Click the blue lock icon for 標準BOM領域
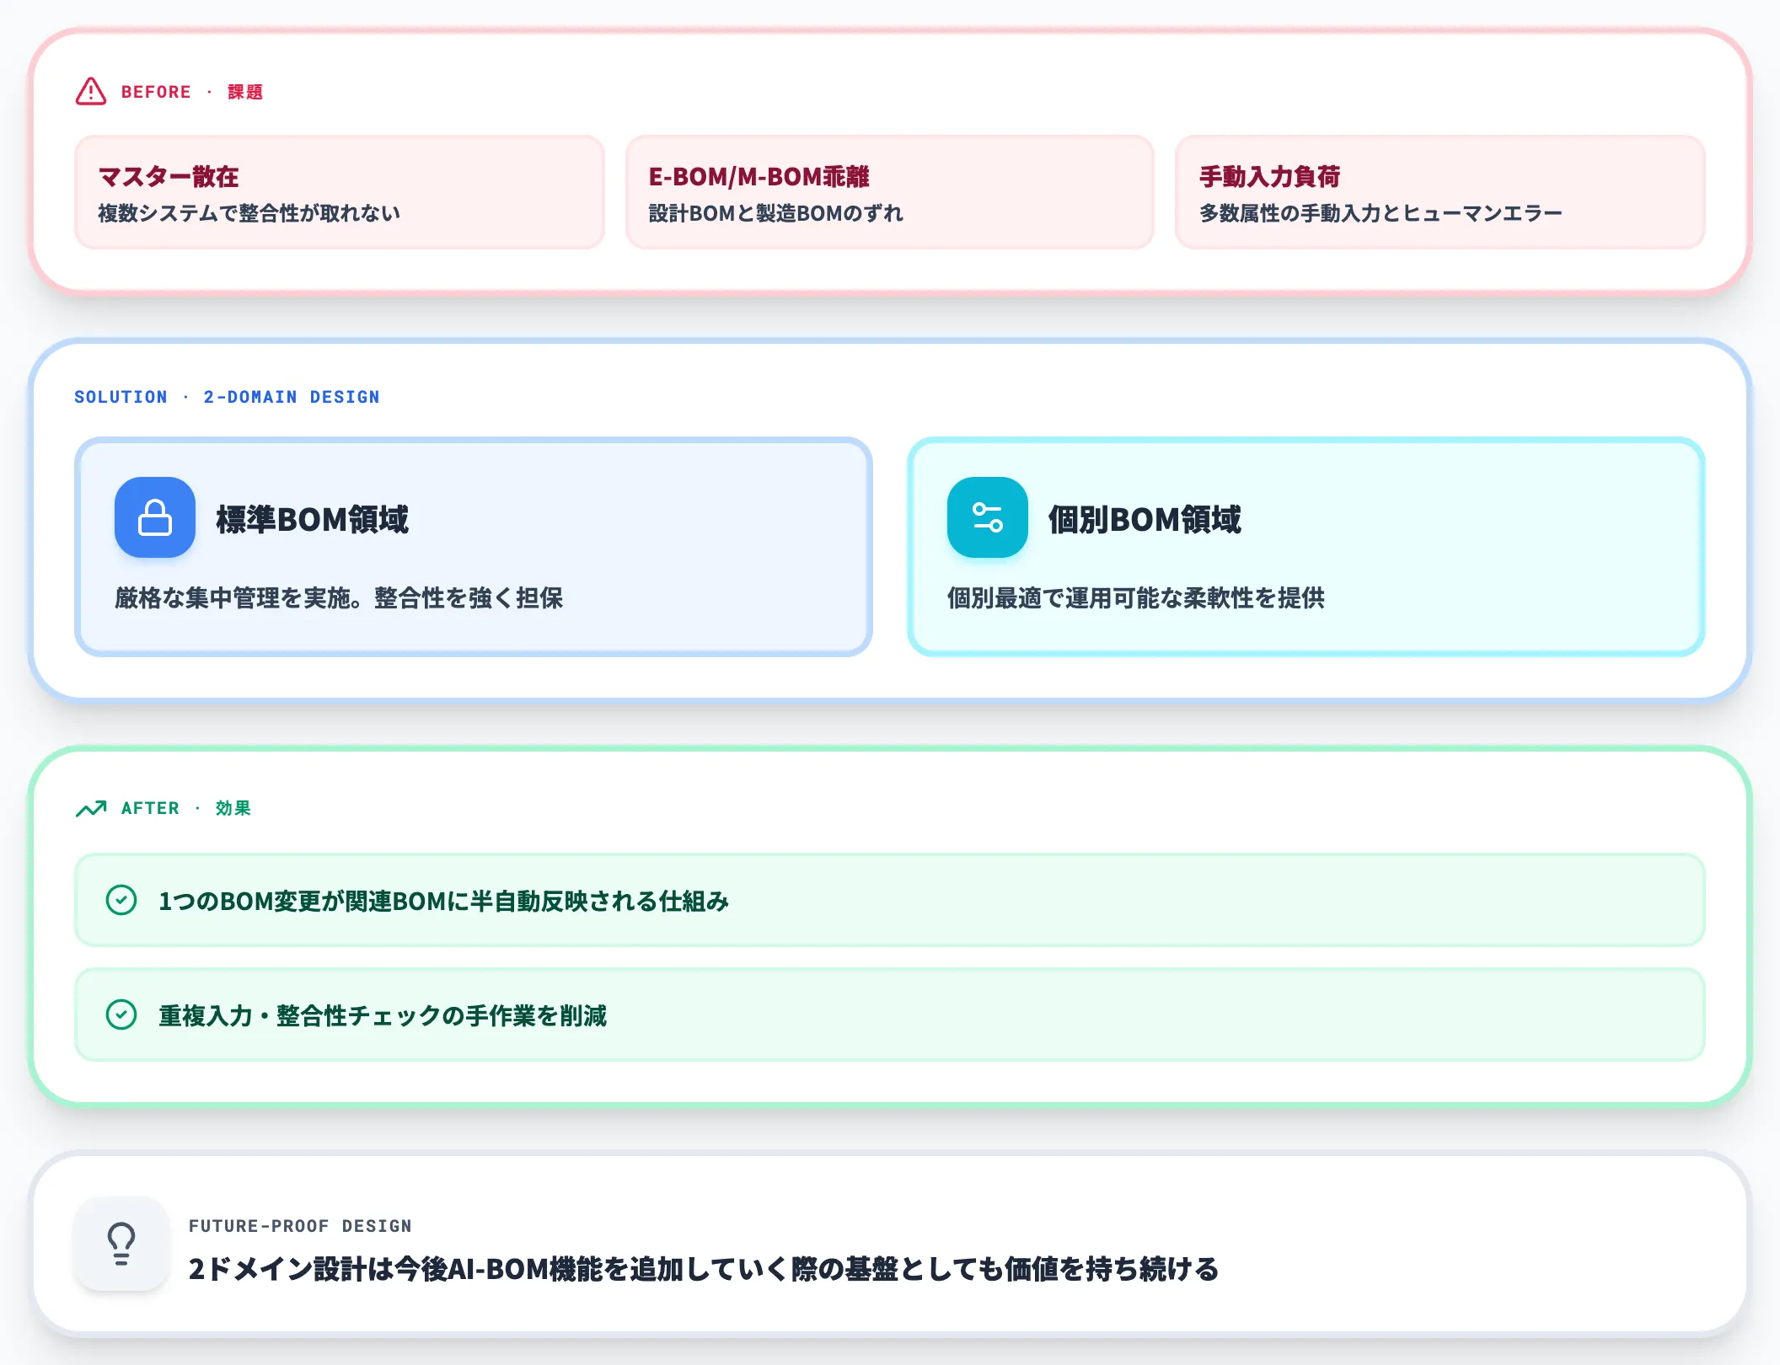Image resolution: width=1780 pixels, height=1365 pixels. 155,517
